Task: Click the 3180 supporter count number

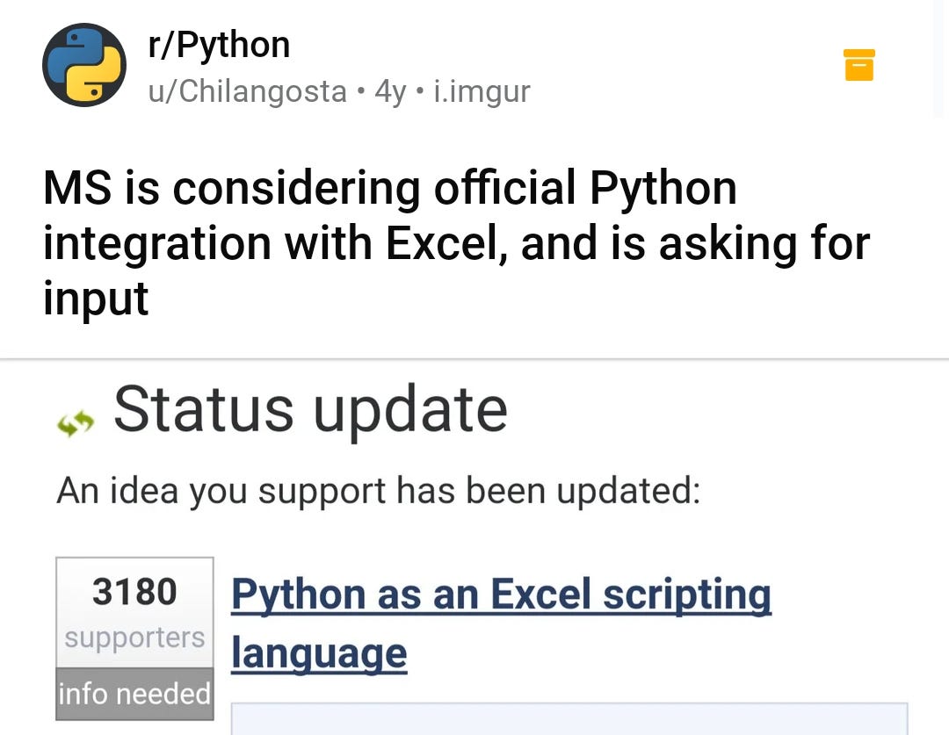Action: tap(134, 592)
